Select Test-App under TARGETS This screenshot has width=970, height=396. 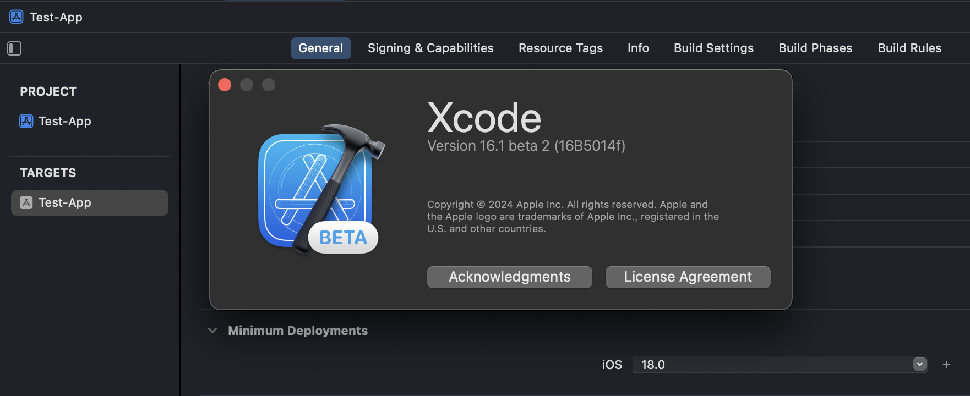point(90,203)
